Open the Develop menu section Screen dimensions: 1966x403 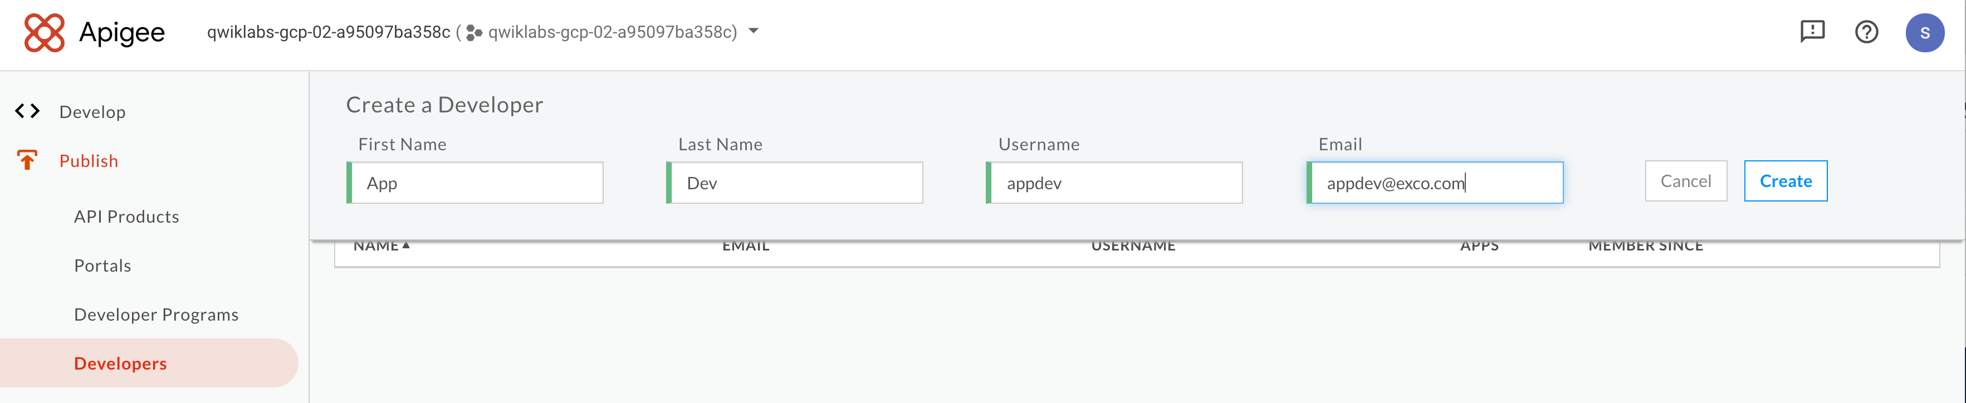92,111
